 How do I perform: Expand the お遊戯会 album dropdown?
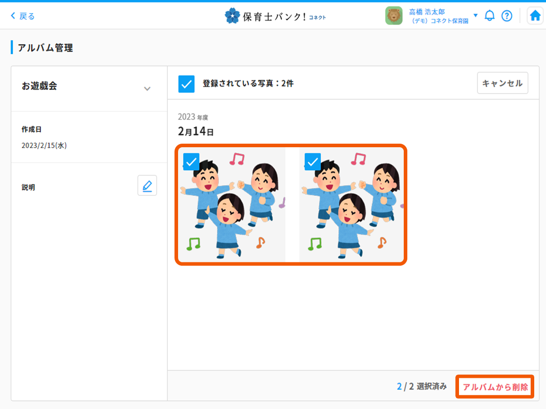click(147, 88)
